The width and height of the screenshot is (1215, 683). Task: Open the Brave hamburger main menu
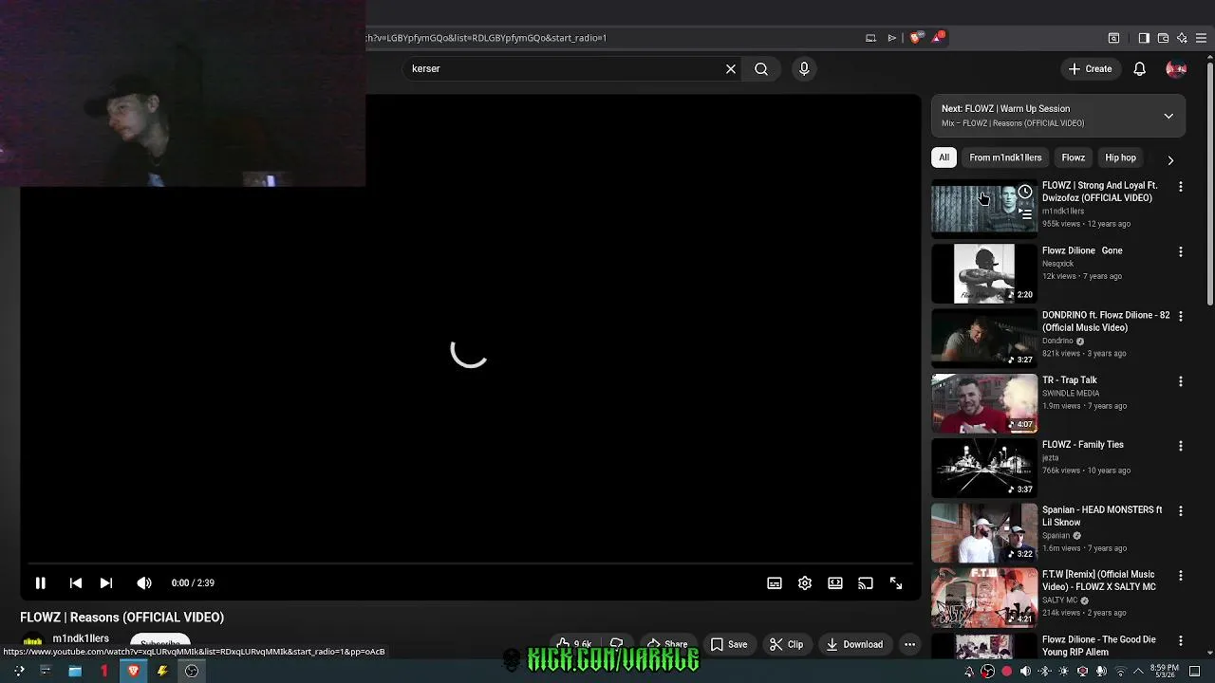click(x=1201, y=38)
